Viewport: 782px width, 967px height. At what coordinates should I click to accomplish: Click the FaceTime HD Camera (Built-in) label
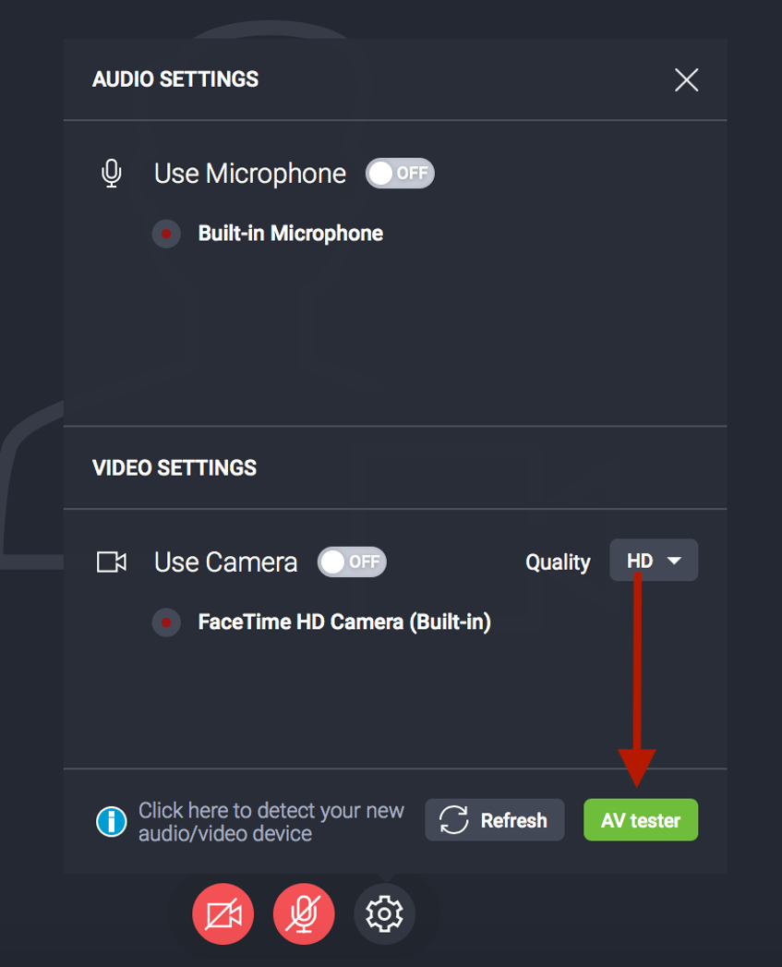pyautogui.click(x=344, y=623)
